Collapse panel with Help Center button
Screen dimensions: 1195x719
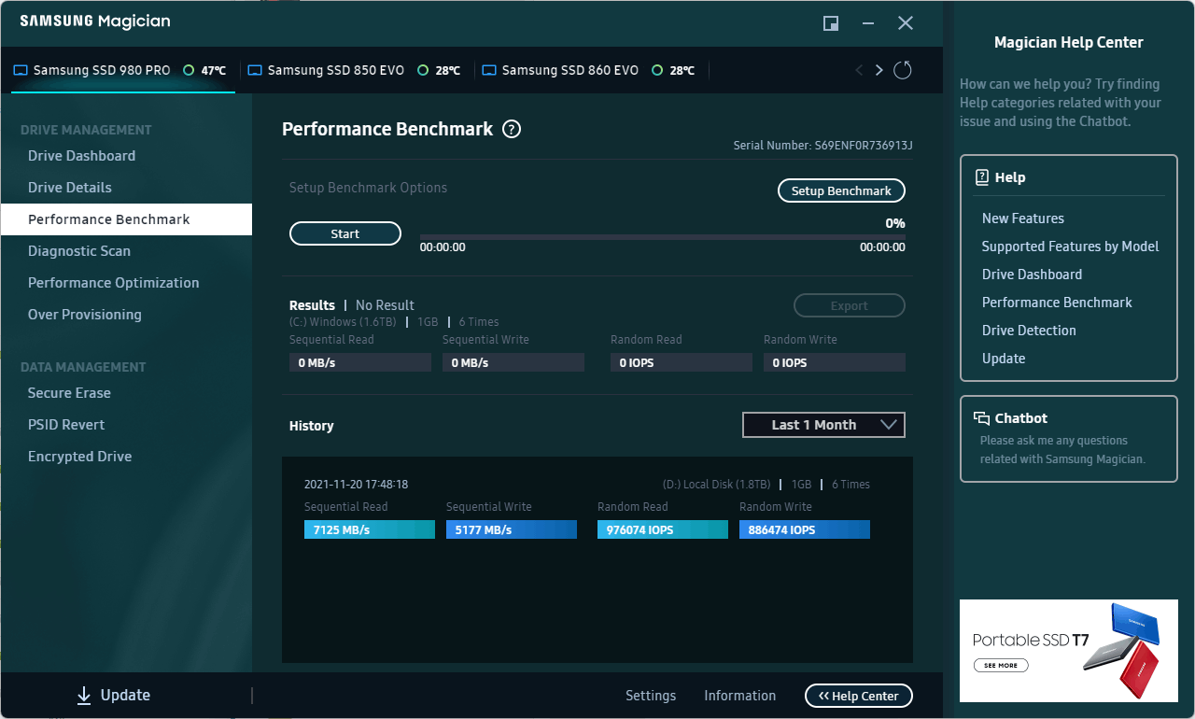[x=859, y=696]
